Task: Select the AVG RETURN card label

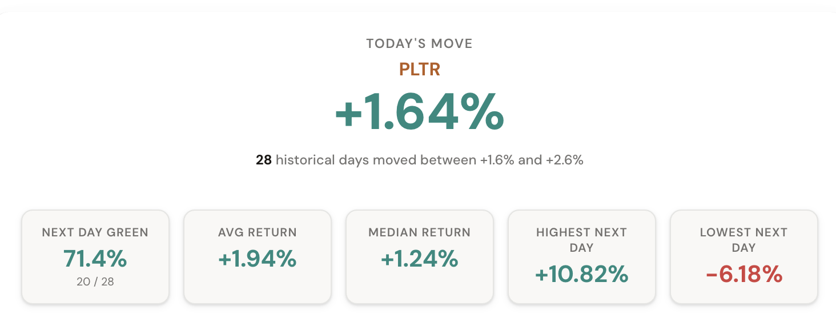Action: [x=257, y=232]
